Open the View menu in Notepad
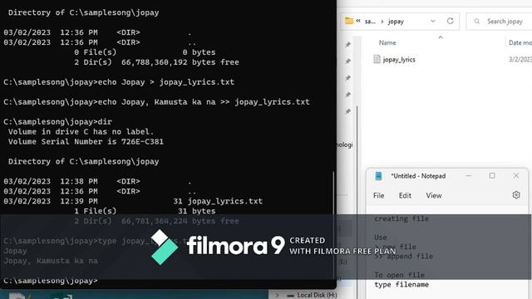The image size is (532, 299). point(434,196)
